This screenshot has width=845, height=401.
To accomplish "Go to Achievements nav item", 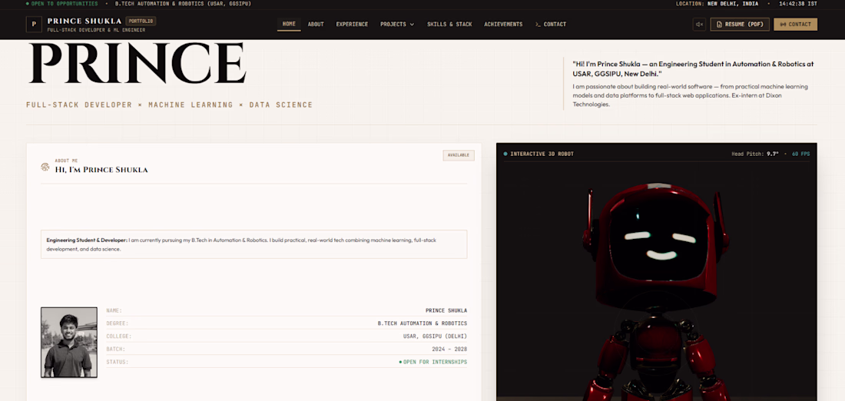I will [x=503, y=25].
